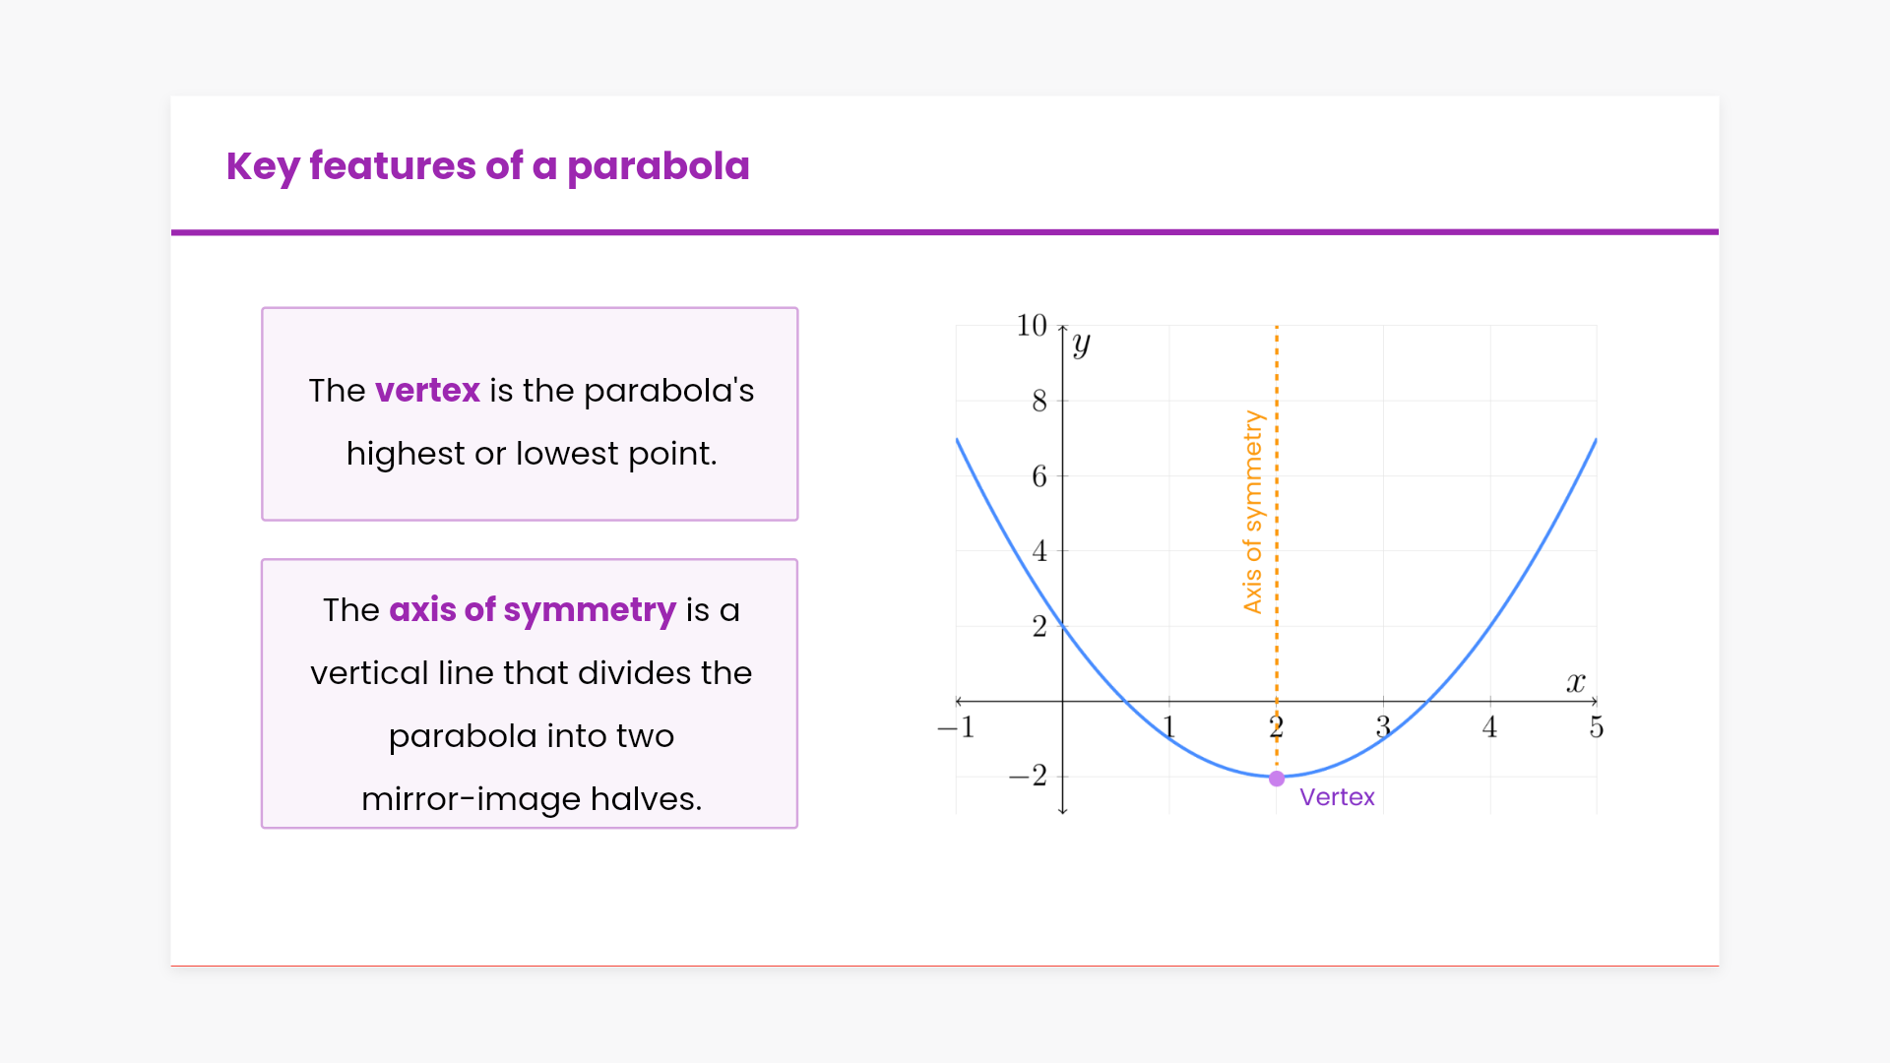Click the 6 tick label on the y-axis
This screenshot has width=1890, height=1063.
coord(1039,476)
